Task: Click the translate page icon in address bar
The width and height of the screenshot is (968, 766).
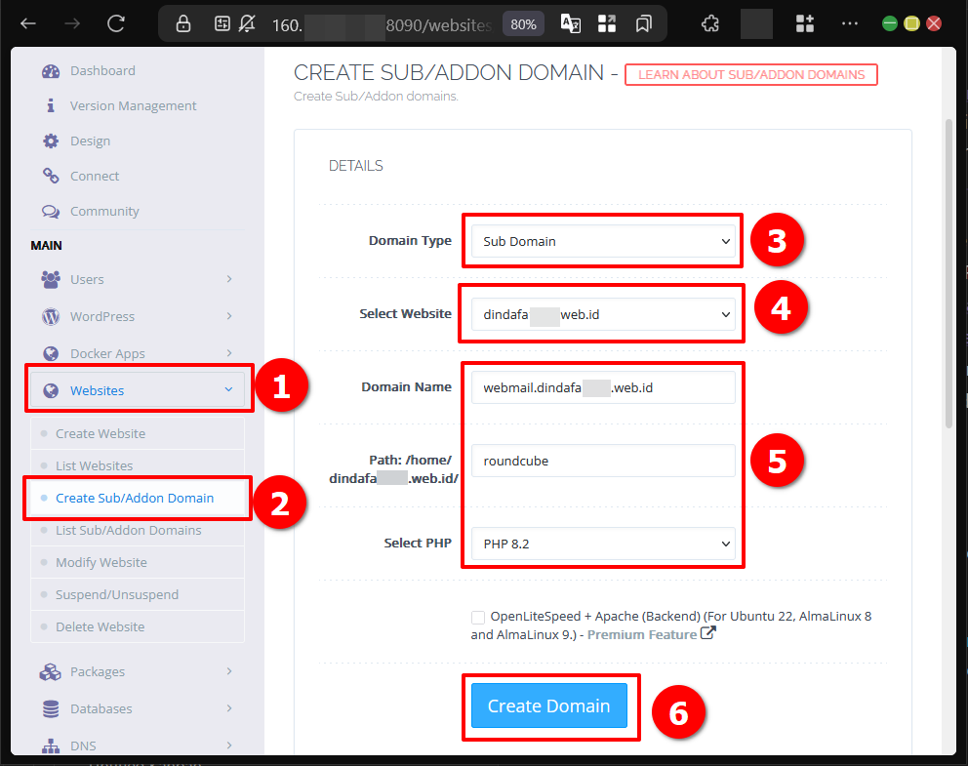Action: (571, 24)
